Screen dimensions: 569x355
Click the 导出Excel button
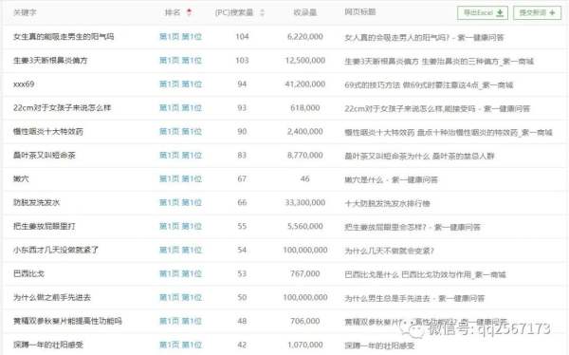pyautogui.click(x=483, y=12)
